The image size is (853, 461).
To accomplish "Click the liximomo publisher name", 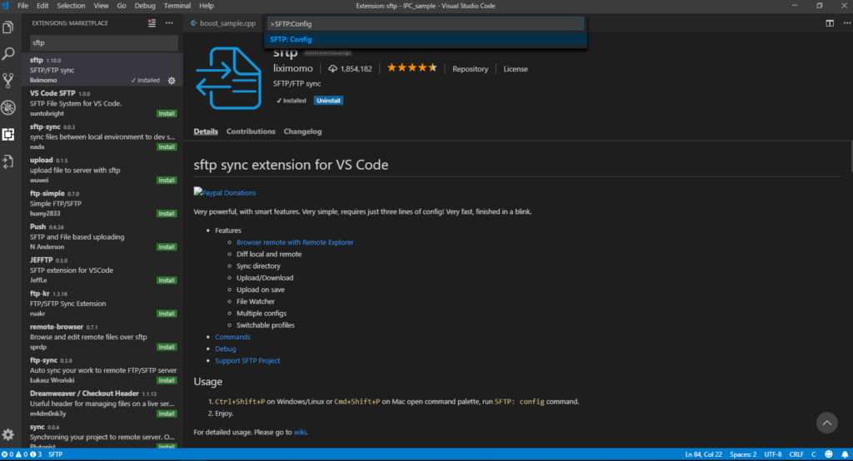I will [292, 68].
